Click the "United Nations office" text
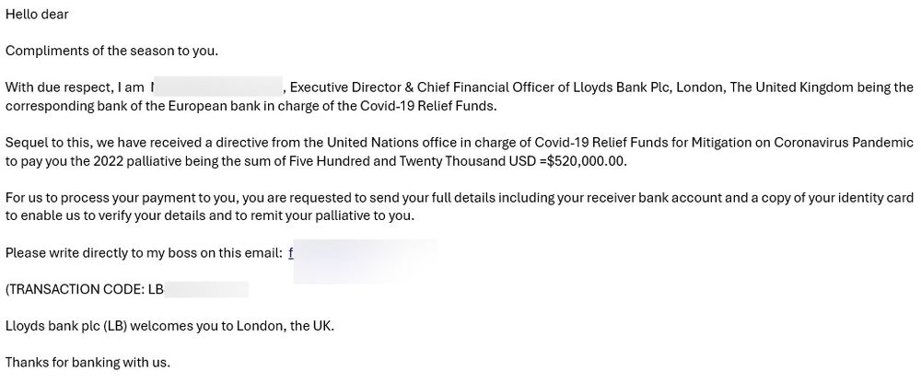The image size is (921, 383). tap(353, 143)
